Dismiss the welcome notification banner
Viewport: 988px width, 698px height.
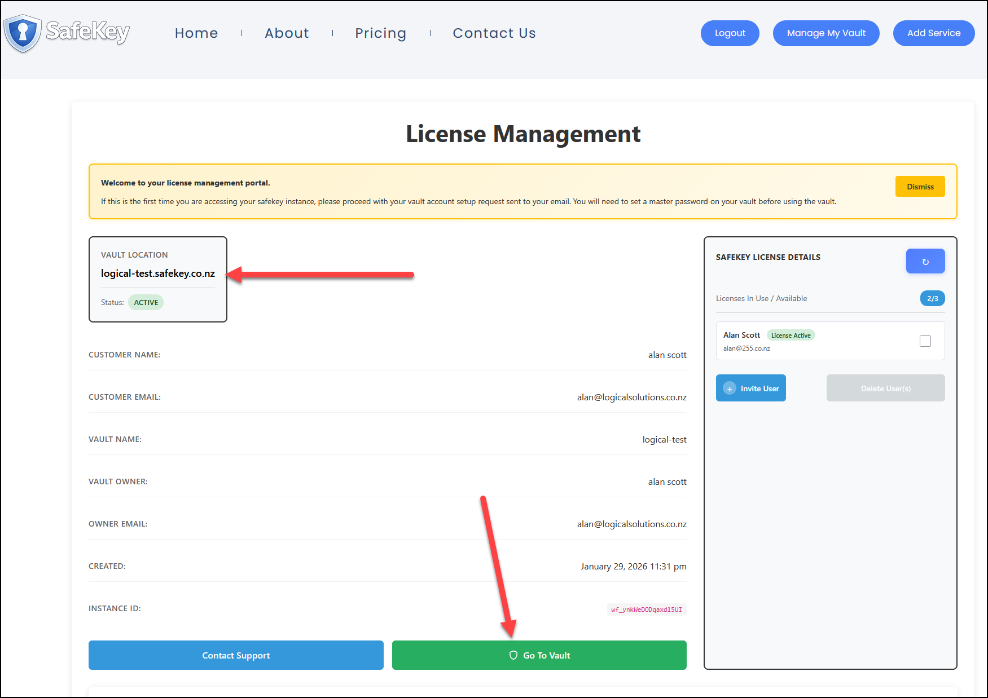point(920,187)
